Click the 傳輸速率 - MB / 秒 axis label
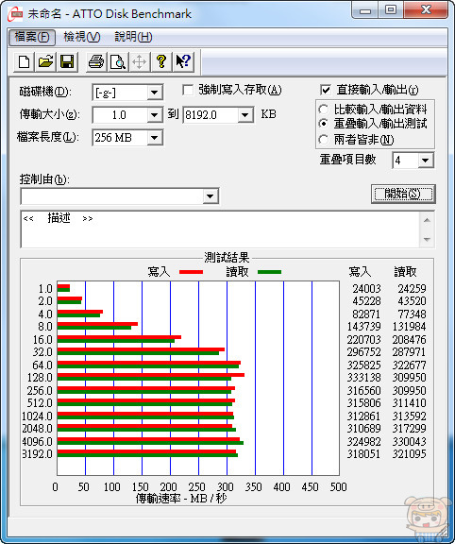 [181, 499]
